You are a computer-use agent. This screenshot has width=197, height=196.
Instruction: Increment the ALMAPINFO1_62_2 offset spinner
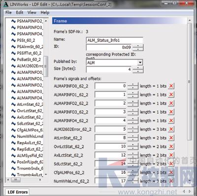coord(133,93)
